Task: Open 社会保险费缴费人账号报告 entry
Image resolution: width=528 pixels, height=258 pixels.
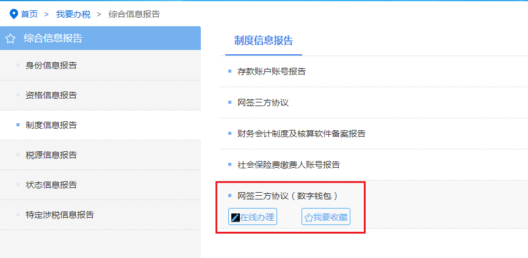Action: [289, 165]
